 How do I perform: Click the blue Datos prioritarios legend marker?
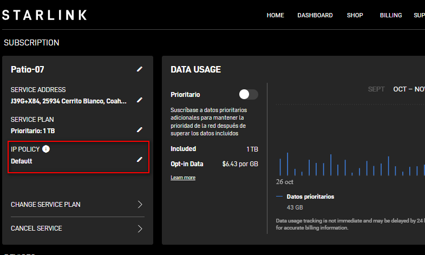[x=279, y=197]
